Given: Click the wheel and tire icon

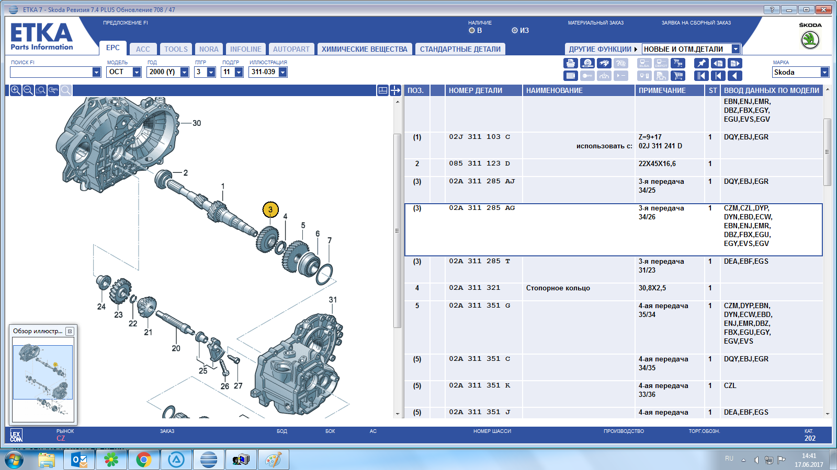Looking at the screenshot, I should (x=587, y=63).
